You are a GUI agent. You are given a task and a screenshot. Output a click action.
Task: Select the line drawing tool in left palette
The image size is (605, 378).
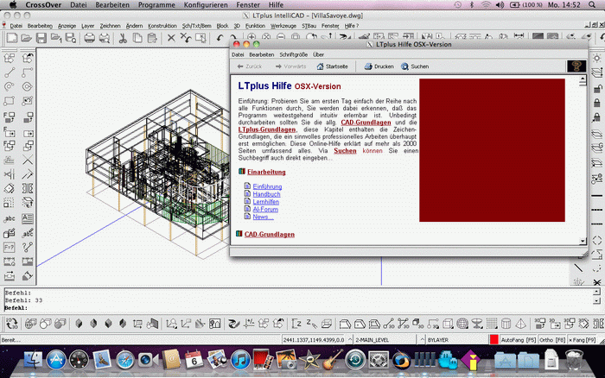point(10,72)
